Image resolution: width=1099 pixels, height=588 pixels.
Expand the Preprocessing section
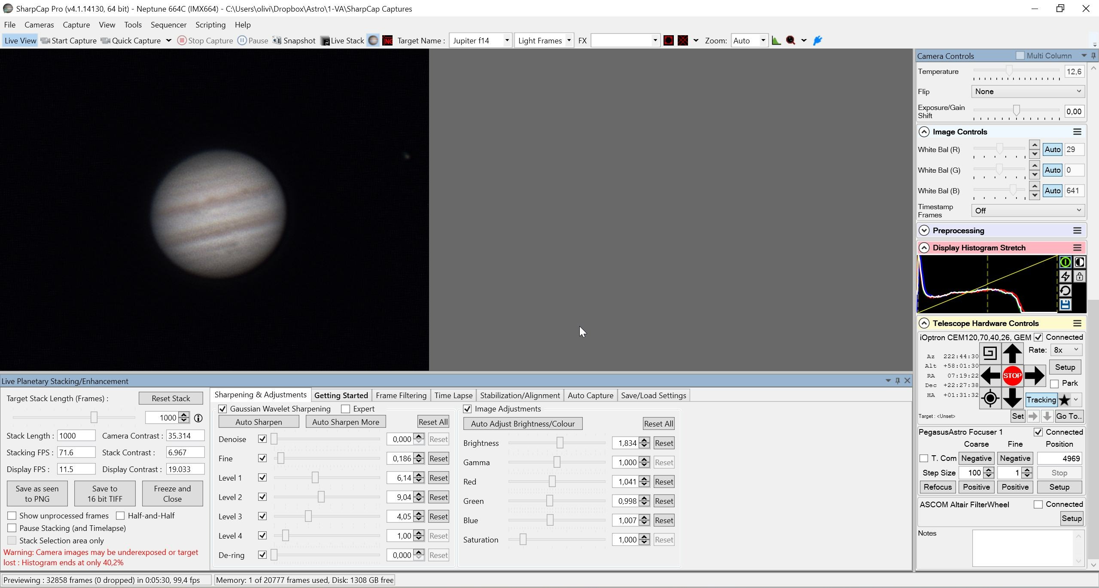click(x=924, y=231)
